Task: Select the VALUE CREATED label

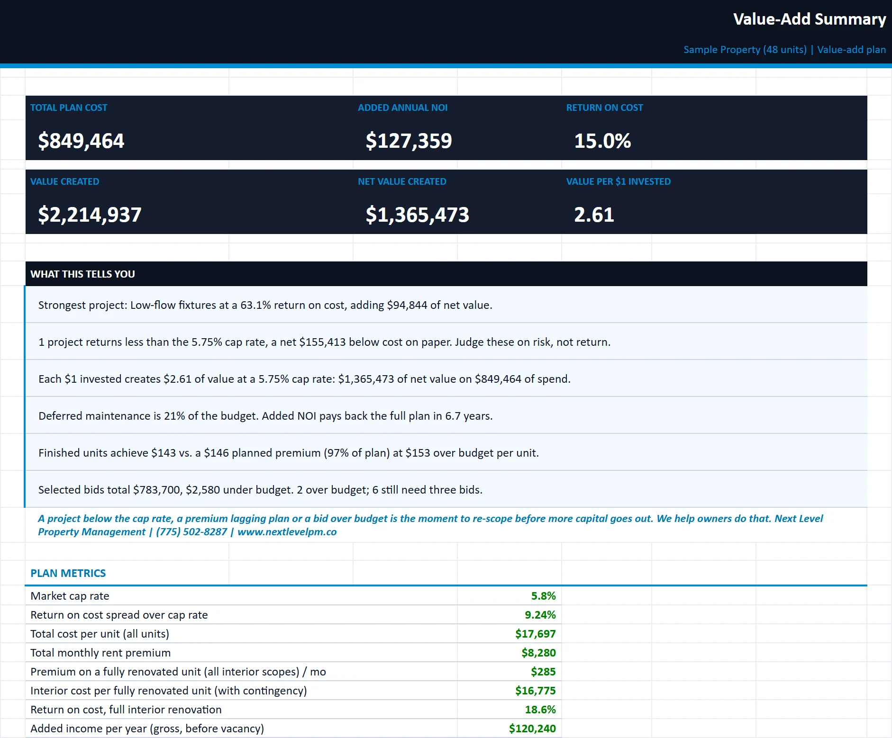Action: click(64, 181)
